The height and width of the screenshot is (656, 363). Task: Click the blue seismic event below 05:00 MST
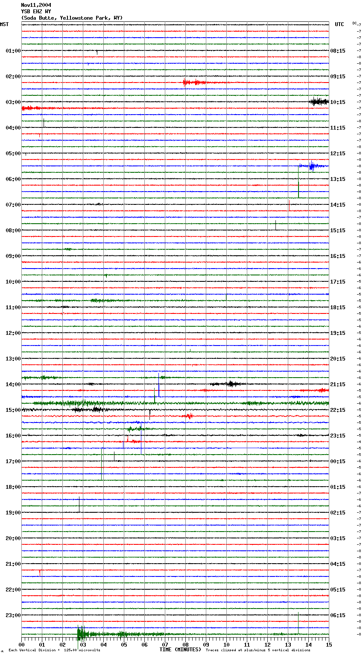coord(313,166)
